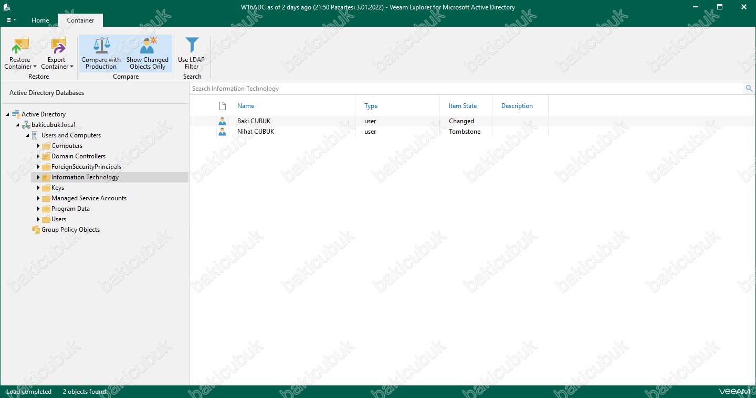The width and height of the screenshot is (756, 398).
Task: Enable the Use LDAP Filter option
Action: [x=192, y=53]
